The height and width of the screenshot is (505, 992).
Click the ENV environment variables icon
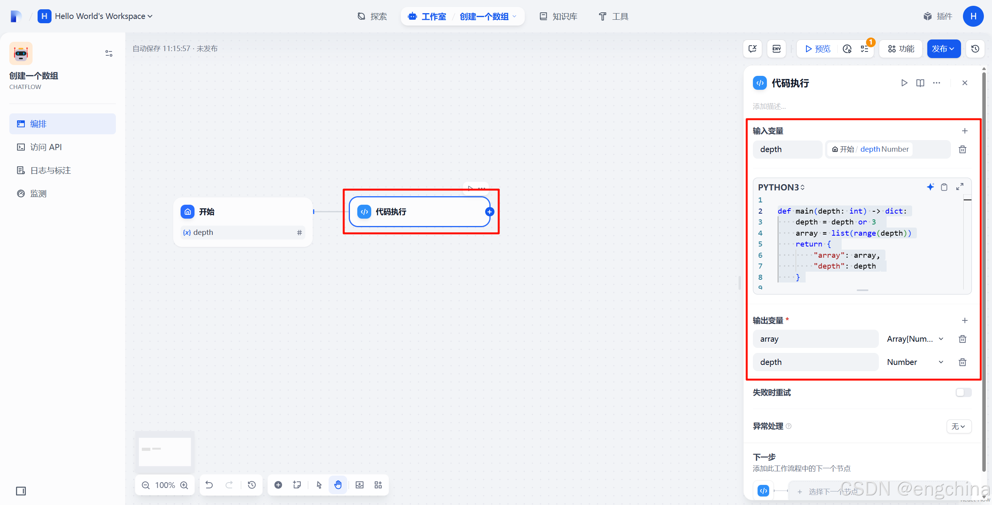pyautogui.click(x=776, y=49)
